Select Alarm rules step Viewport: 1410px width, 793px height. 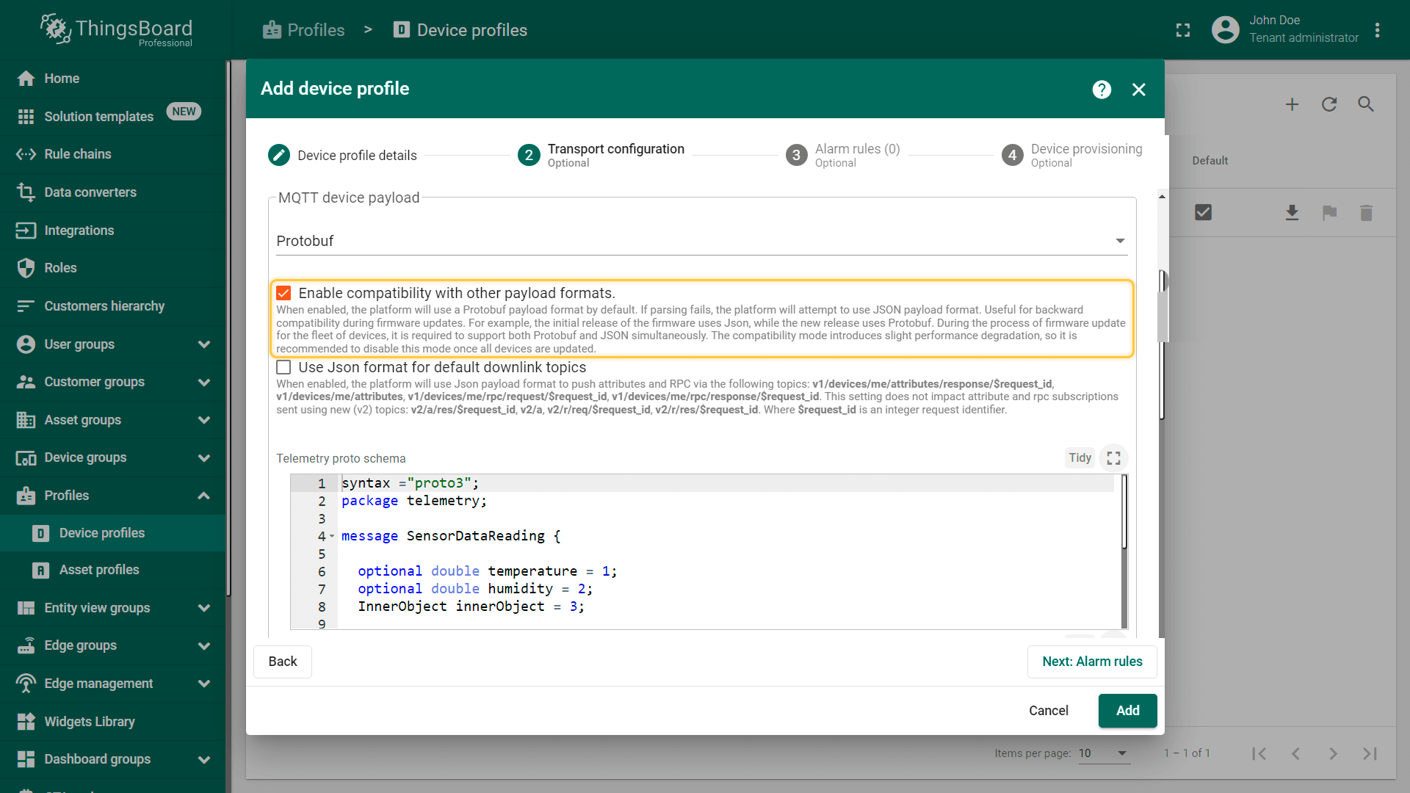coord(843,155)
